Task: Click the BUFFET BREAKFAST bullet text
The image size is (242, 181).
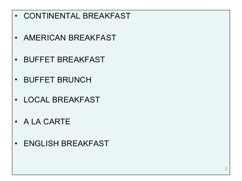Action: point(64,60)
